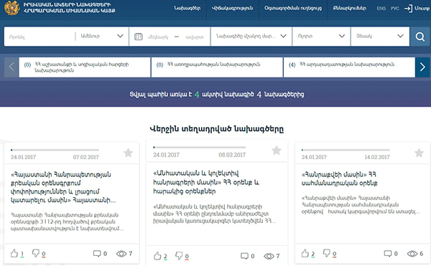Switch language to ENG

(x=381, y=9)
